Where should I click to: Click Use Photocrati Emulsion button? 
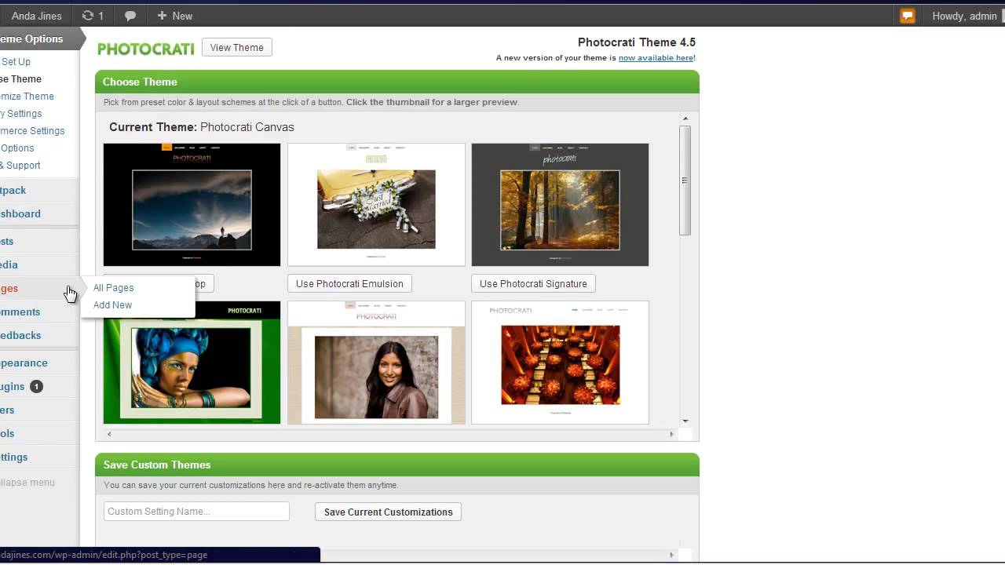[349, 284]
